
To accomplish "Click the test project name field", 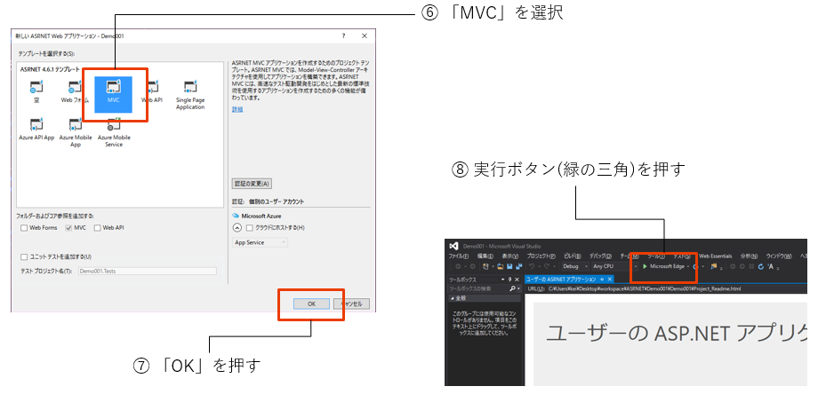I will [x=148, y=272].
